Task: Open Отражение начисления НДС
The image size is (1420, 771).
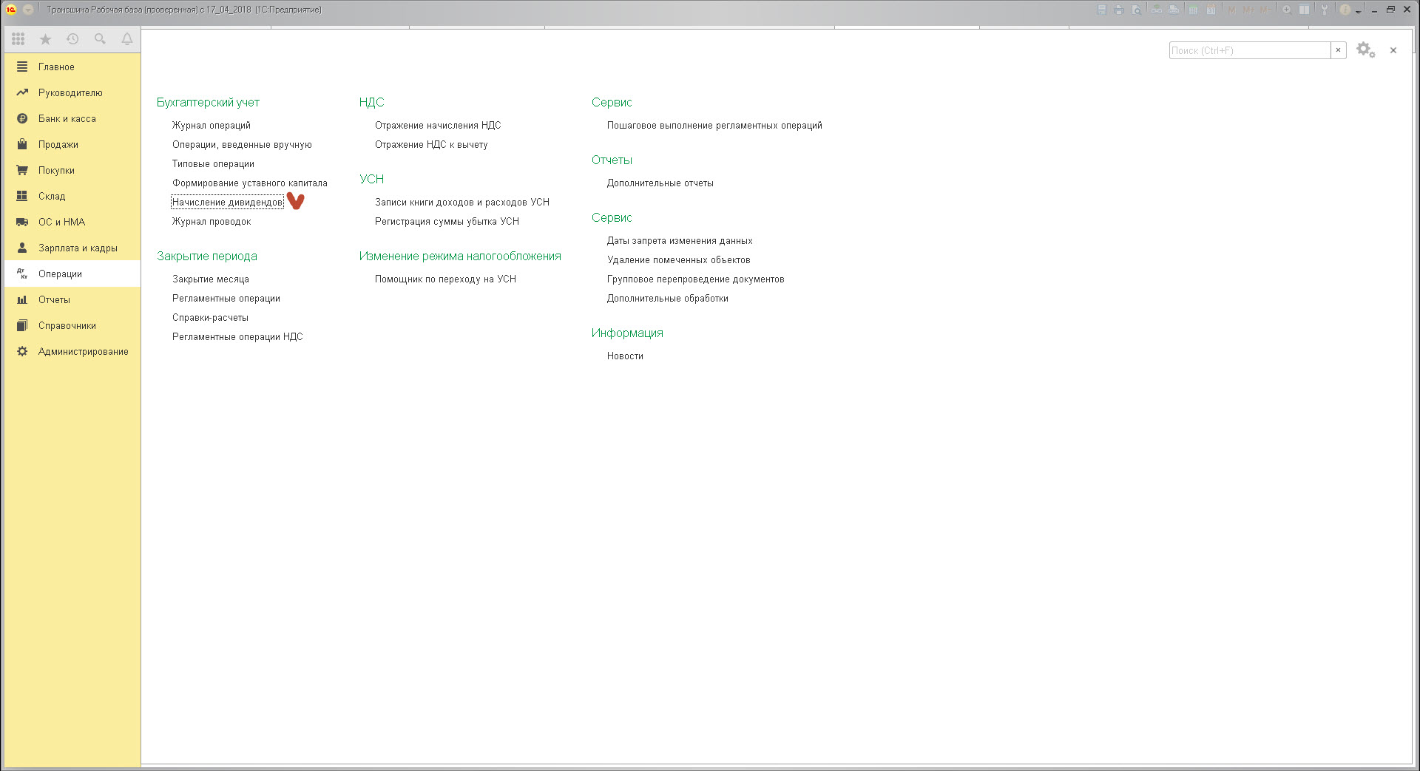Action: [x=438, y=126]
